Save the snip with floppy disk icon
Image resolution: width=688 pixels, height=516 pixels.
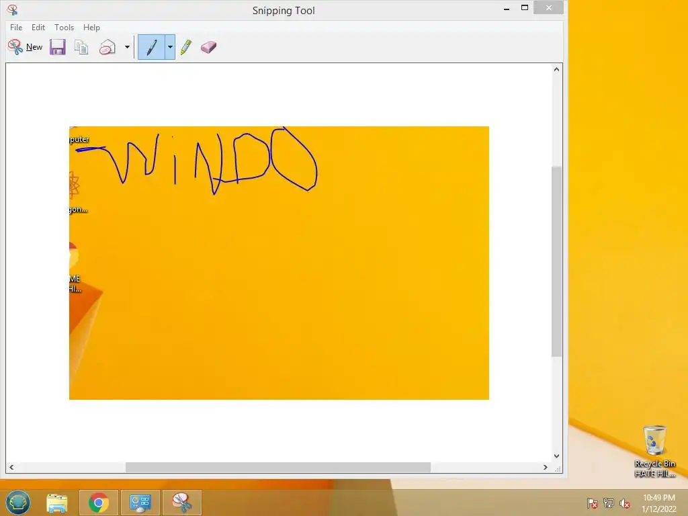pyautogui.click(x=58, y=47)
